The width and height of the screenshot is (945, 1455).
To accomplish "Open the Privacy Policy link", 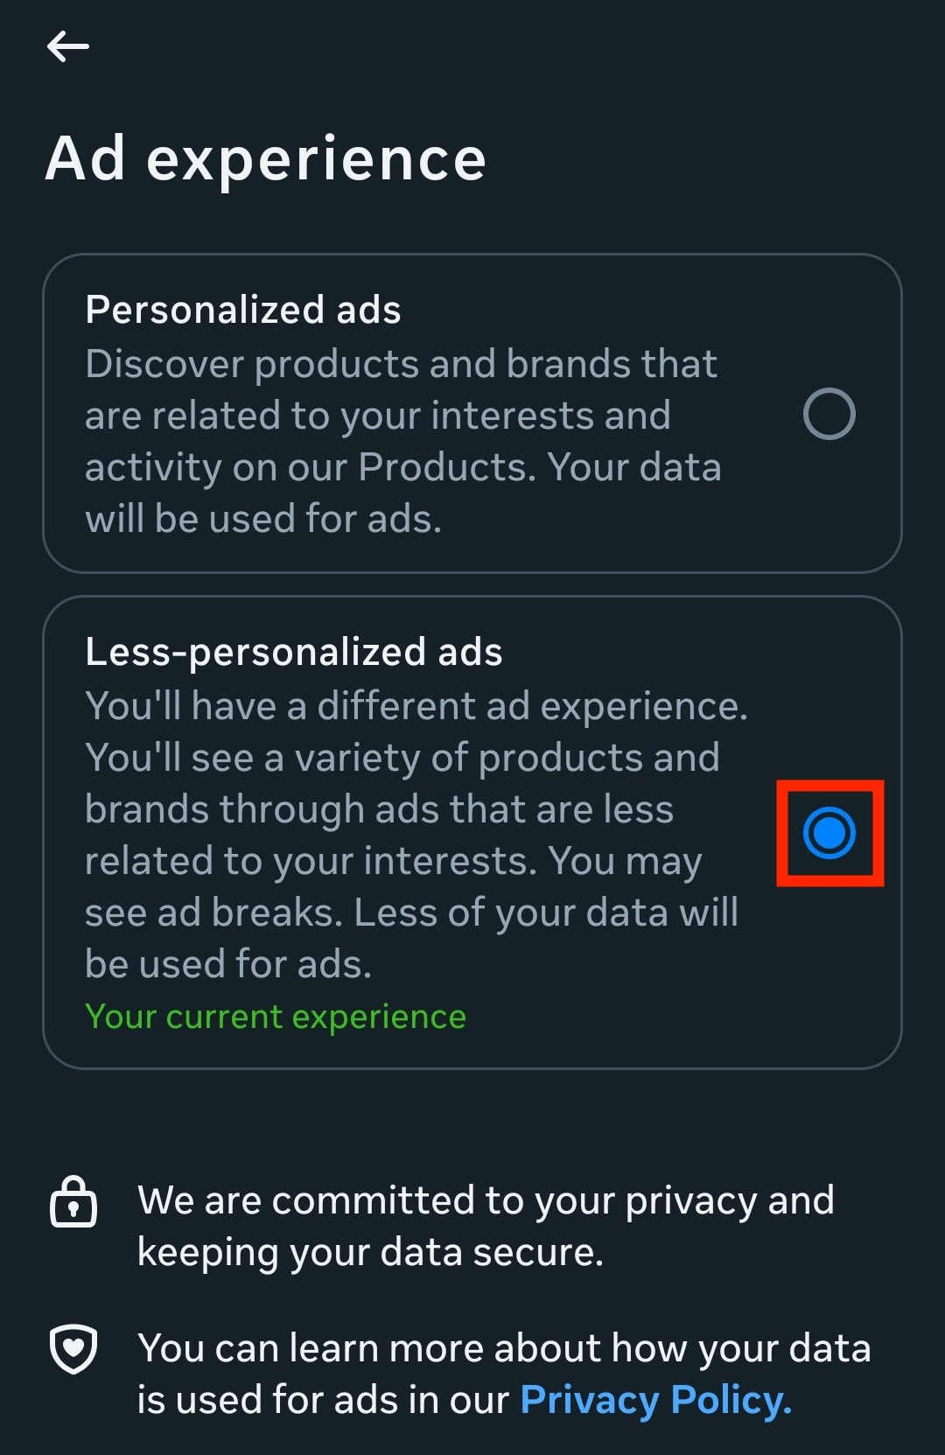I will [654, 1400].
